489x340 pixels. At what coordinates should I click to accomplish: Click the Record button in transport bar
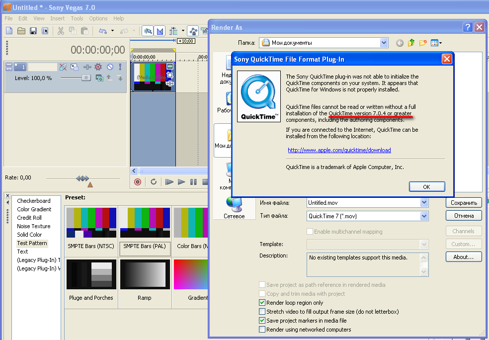click(x=138, y=182)
